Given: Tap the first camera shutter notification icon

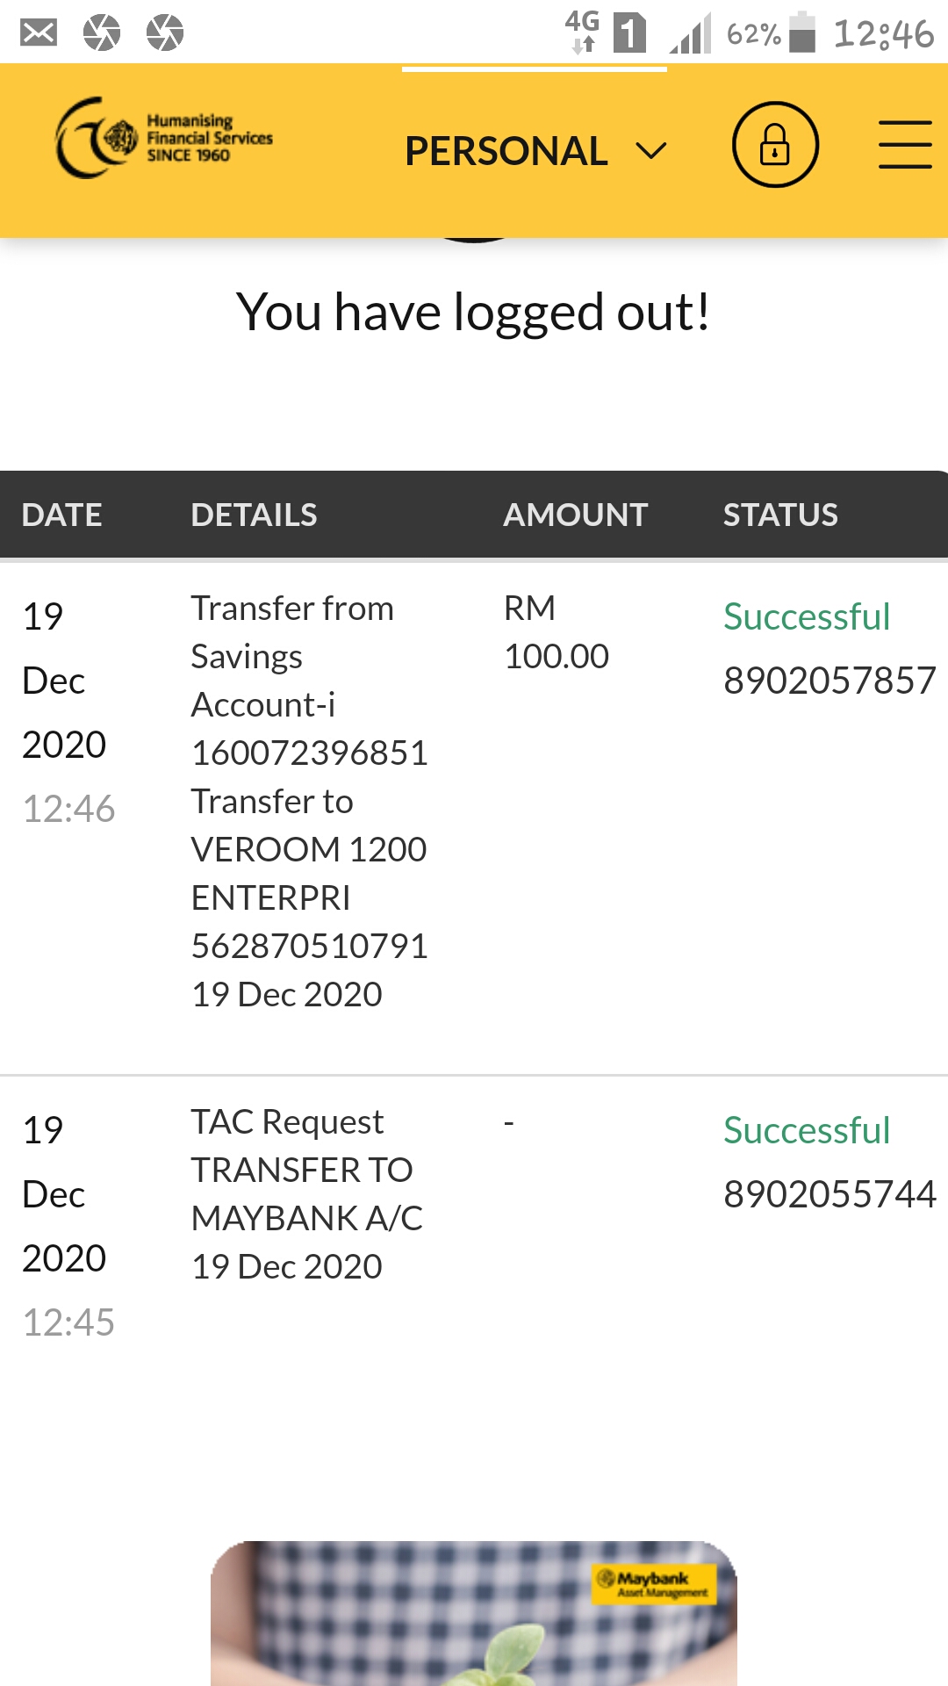Looking at the screenshot, I should 102,33.
